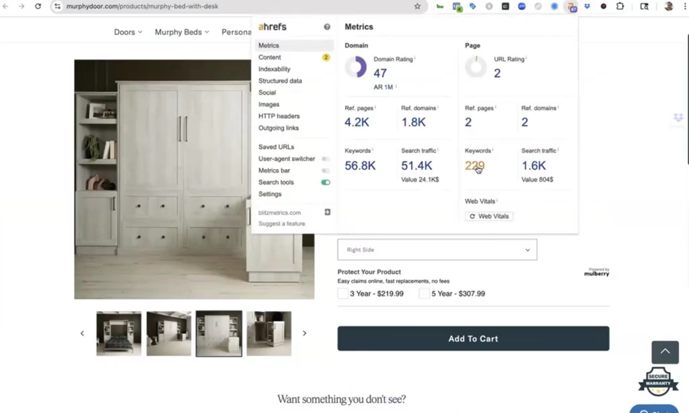Turn on the Metrics bar toggle
The height and width of the screenshot is (413, 689).
pyautogui.click(x=326, y=171)
